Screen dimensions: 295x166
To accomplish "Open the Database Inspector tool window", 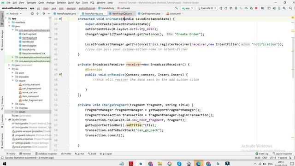I will pos(46,154).
